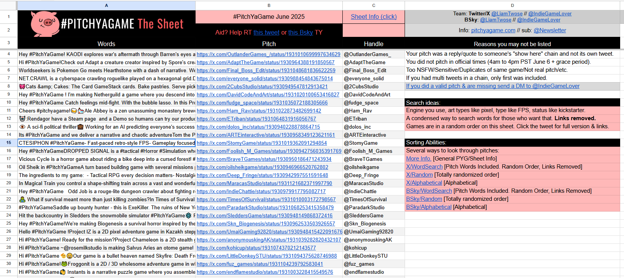The width and height of the screenshot is (624, 278).
Task: Click the pink pig logo image
Action: (x=45, y=23)
